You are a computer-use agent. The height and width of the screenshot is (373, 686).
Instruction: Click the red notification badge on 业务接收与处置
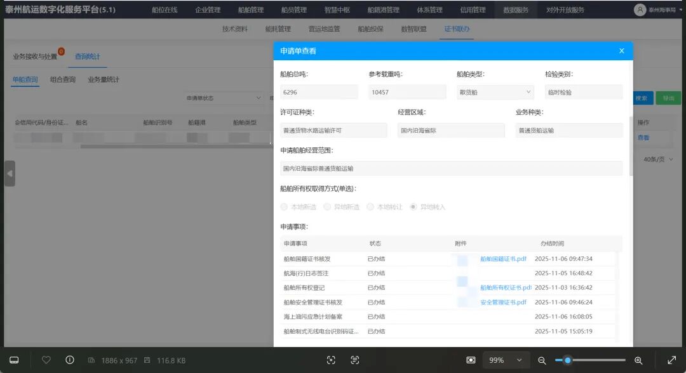[x=61, y=51]
